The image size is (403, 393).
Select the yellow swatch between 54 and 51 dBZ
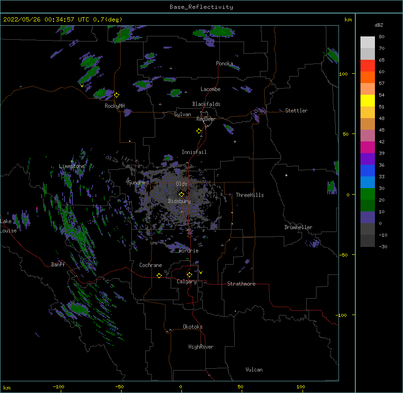coord(367,100)
